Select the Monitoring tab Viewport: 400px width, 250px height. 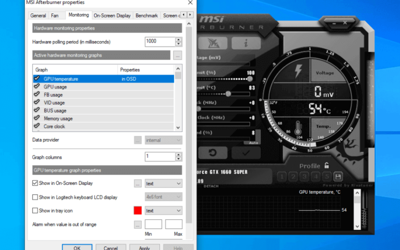78,15
